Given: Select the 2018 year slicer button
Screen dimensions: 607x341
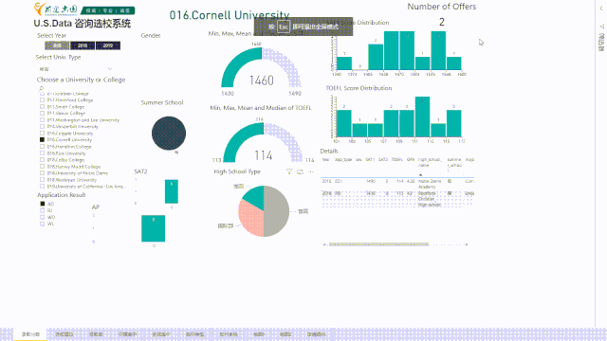Looking at the screenshot, I should [x=83, y=45].
